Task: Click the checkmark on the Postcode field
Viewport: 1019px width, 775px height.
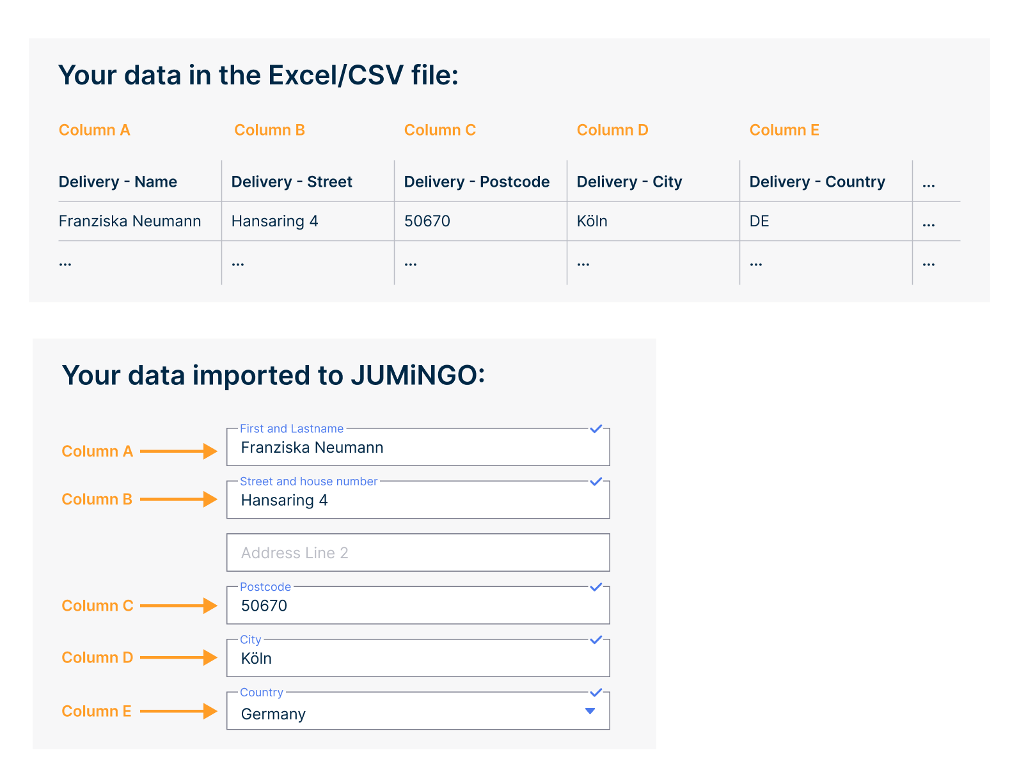Action: pos(596,587)
